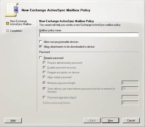This screenshot has height=127, width=145.
Task: Uncheck Allow attachments to be downloaded to device
Action: coord(41,47)
